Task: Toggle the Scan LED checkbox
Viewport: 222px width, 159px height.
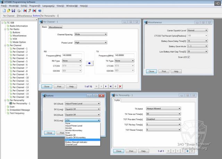Action: [x=189, y=57]
